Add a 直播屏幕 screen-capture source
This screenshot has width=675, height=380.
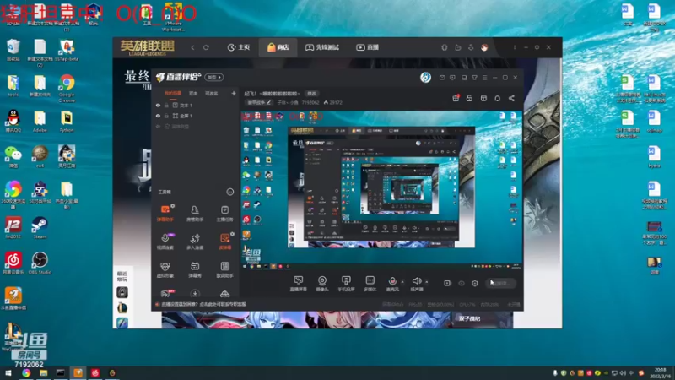click(299, 284)
